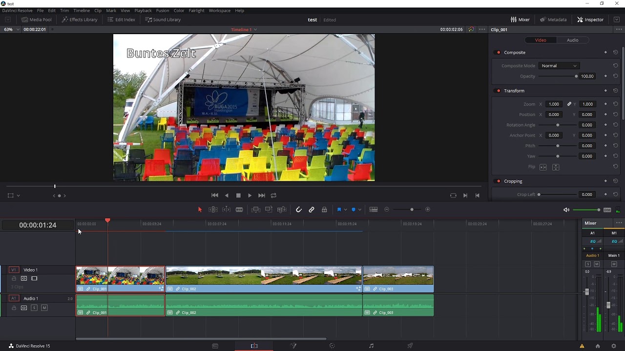Reset the Composite section
This screenshot has width=625, height=351.
point(615,52)
